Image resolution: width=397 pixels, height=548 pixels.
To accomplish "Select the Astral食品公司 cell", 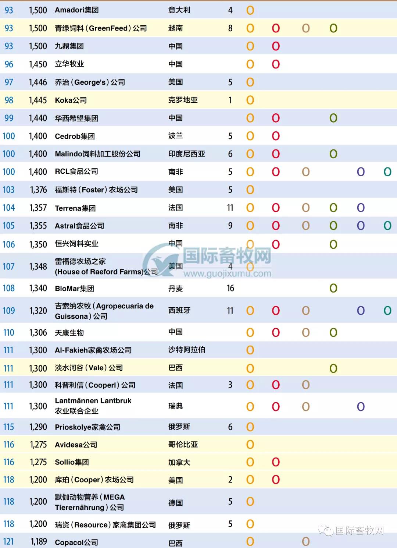I will [79, 226].
